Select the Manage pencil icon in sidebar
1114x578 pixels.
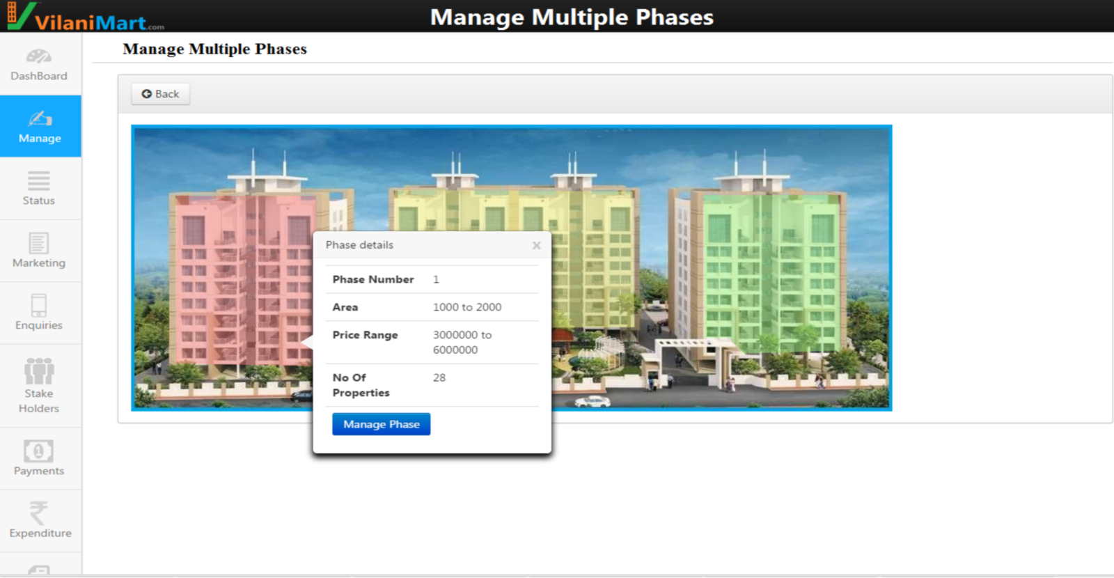point(40,118)
